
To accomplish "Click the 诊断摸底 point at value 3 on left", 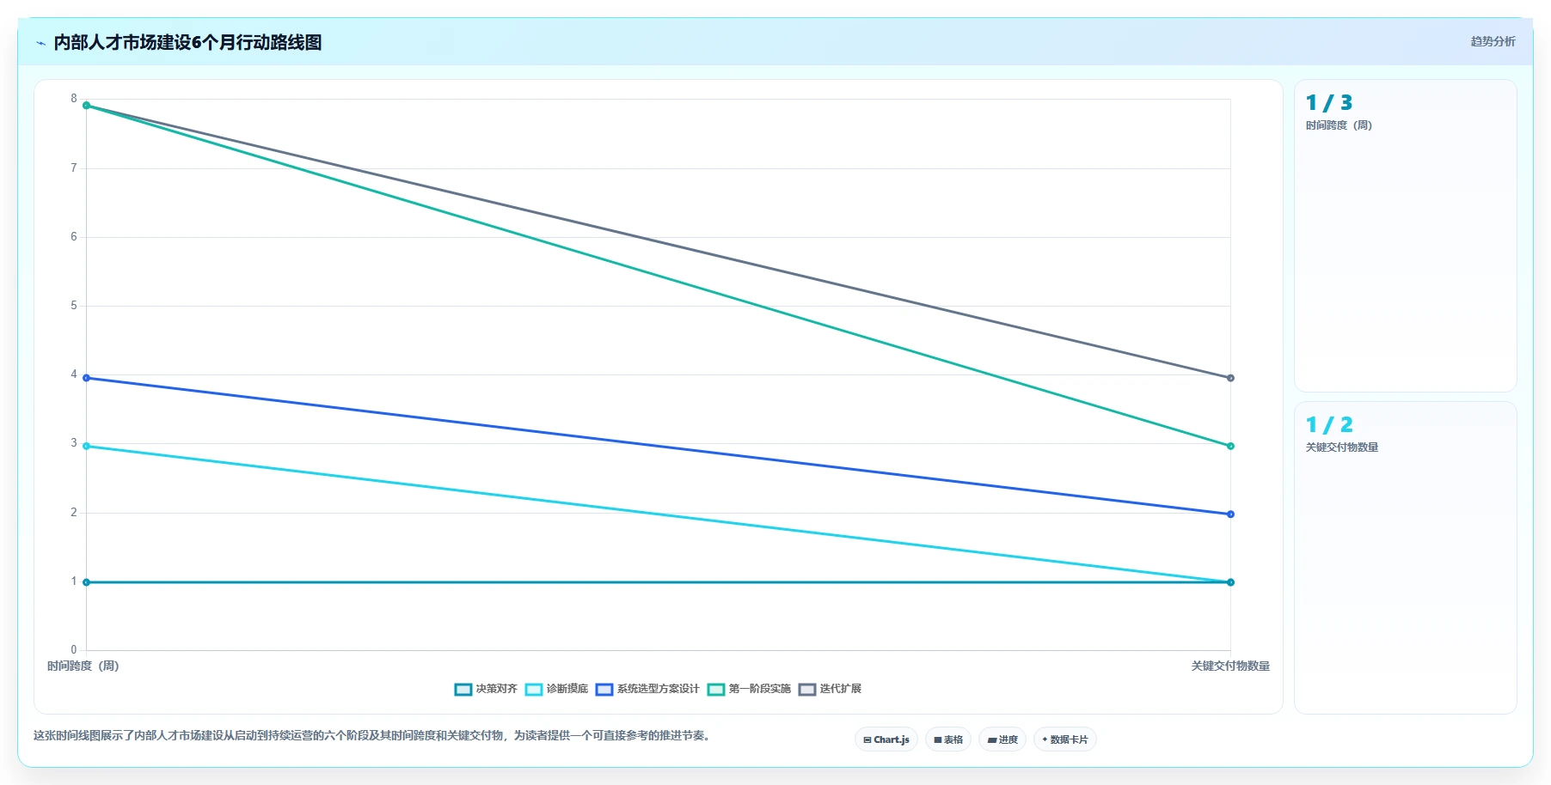I will point(86,446).
